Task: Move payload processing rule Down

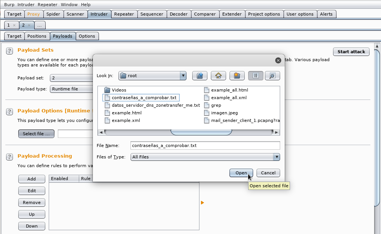Action: [32, 226]
